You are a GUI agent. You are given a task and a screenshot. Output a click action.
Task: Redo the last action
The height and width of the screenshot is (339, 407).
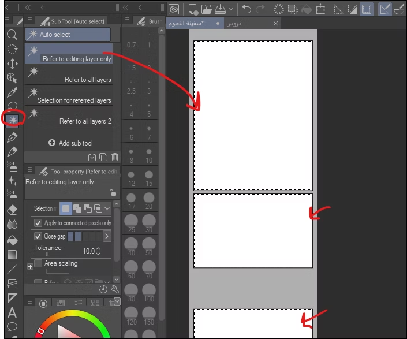point(260,10)
